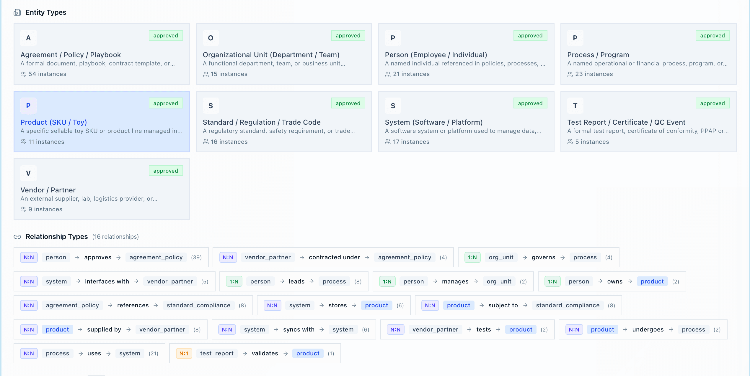Click the T avatar on Test Report / Certificate card
Viewport: 750px width, 376px height.
[575, 105]
